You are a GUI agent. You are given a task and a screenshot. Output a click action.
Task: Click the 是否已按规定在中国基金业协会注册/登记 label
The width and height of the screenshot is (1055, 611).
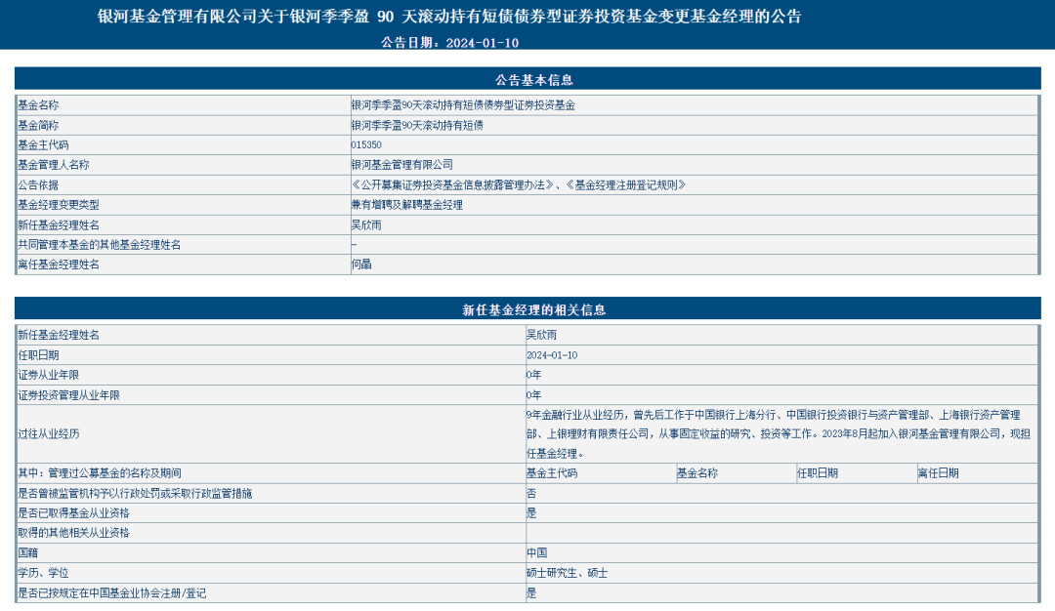pyautogui.click(x=111, y=593)
